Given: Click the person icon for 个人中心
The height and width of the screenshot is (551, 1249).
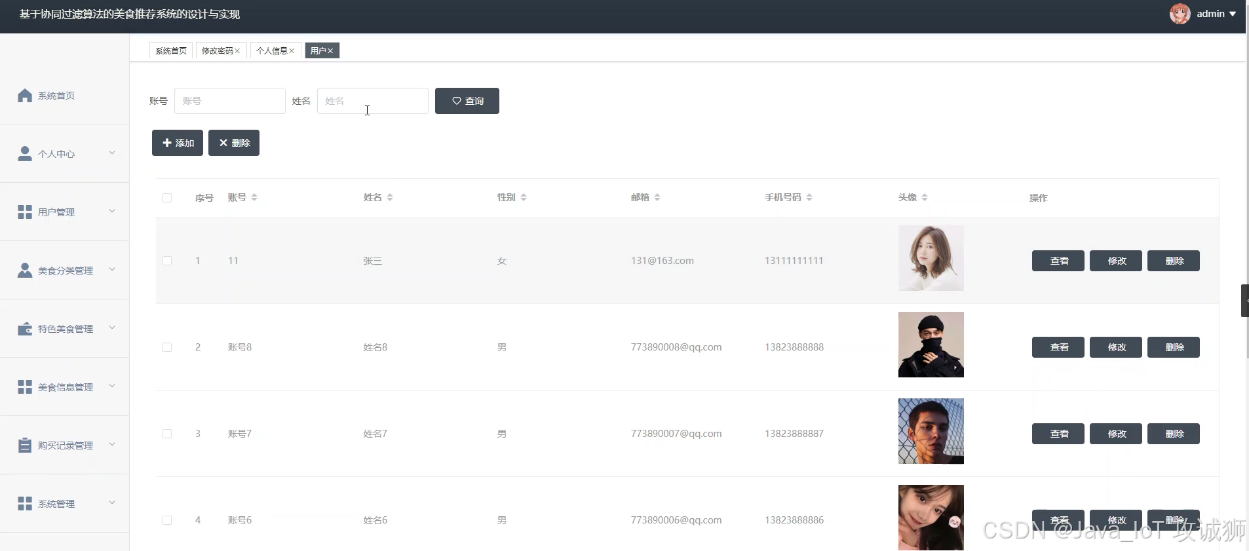Looking at the screenshot, I should point(25,154).
